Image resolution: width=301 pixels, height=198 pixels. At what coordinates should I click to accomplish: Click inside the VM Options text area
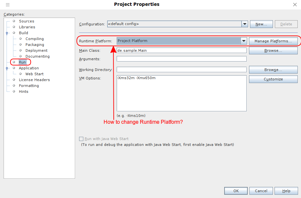click(181, 93)
